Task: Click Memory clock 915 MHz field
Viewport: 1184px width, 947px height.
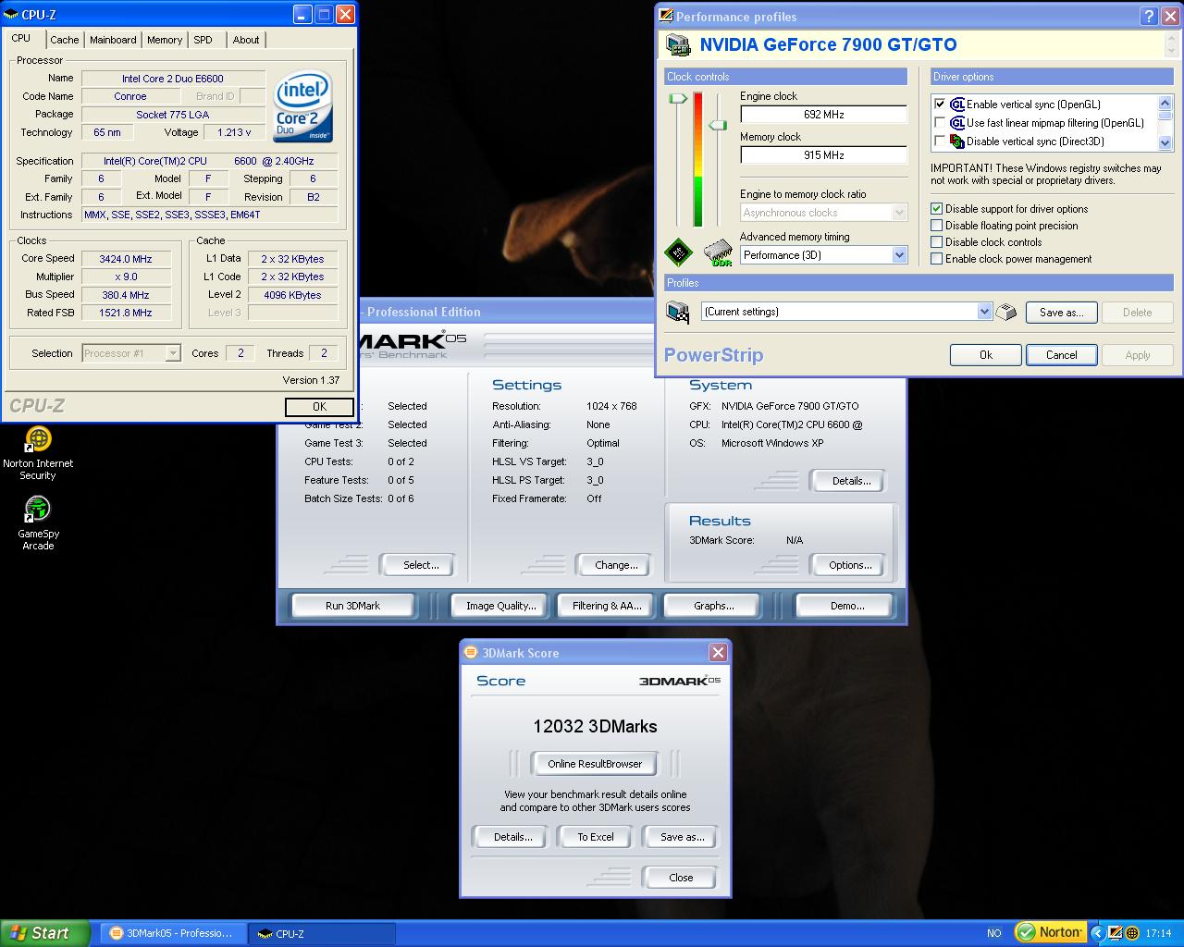Action: pyautogui.click(x=823, y=155)
